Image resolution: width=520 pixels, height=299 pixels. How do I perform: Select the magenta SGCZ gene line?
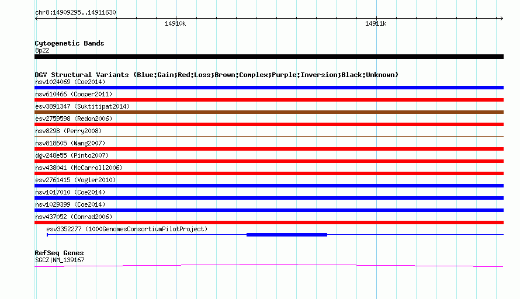pos(269,266)
